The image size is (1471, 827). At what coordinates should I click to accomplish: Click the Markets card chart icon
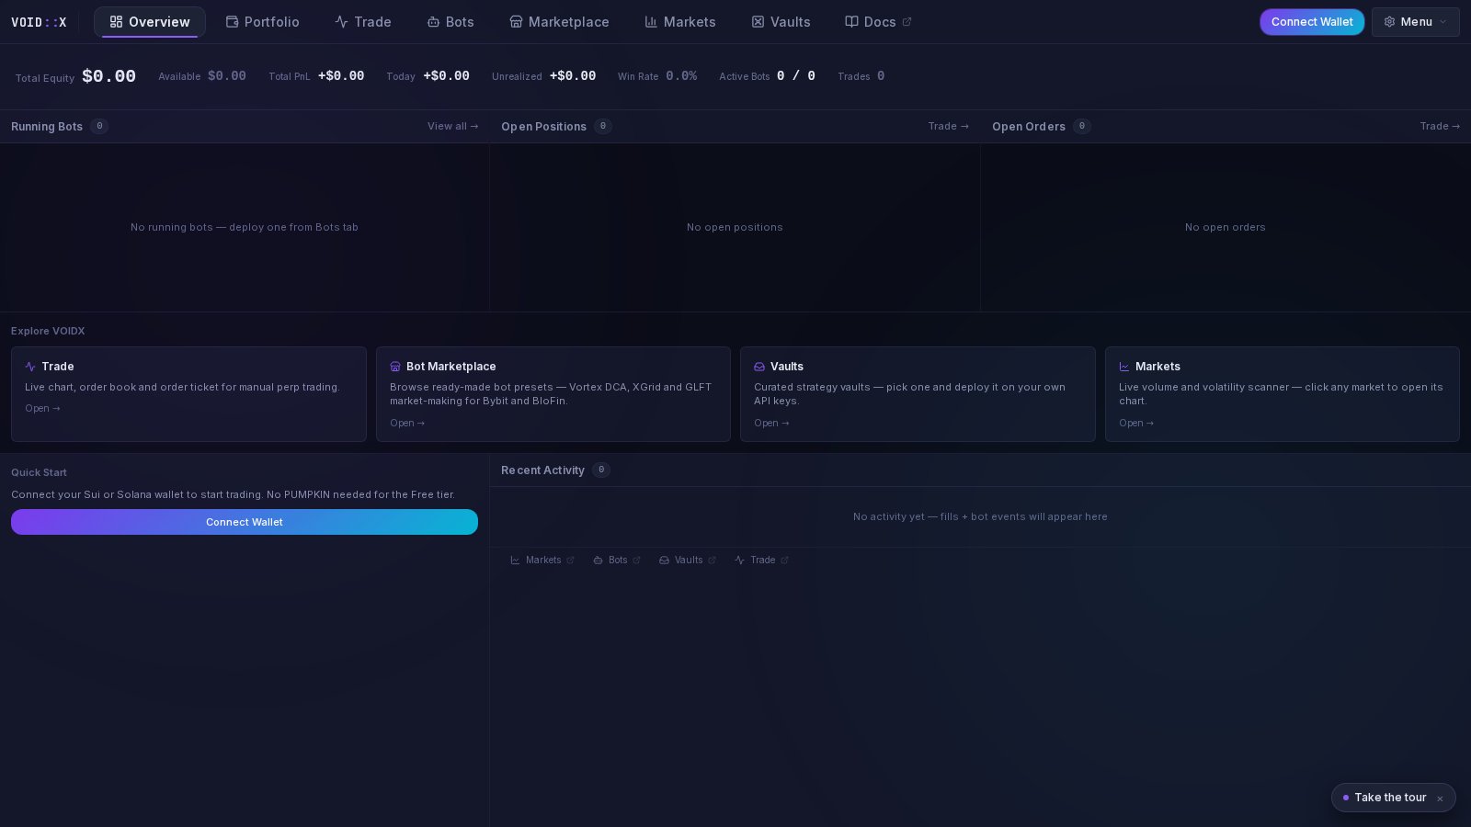tap(1124, 367)
